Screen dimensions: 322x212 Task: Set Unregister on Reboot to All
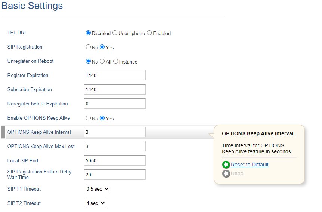point(102,61)
